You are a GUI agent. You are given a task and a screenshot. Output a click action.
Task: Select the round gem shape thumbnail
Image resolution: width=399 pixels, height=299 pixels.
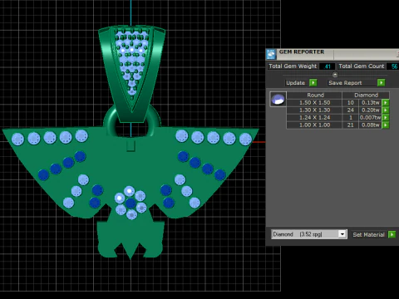(278, 99)
